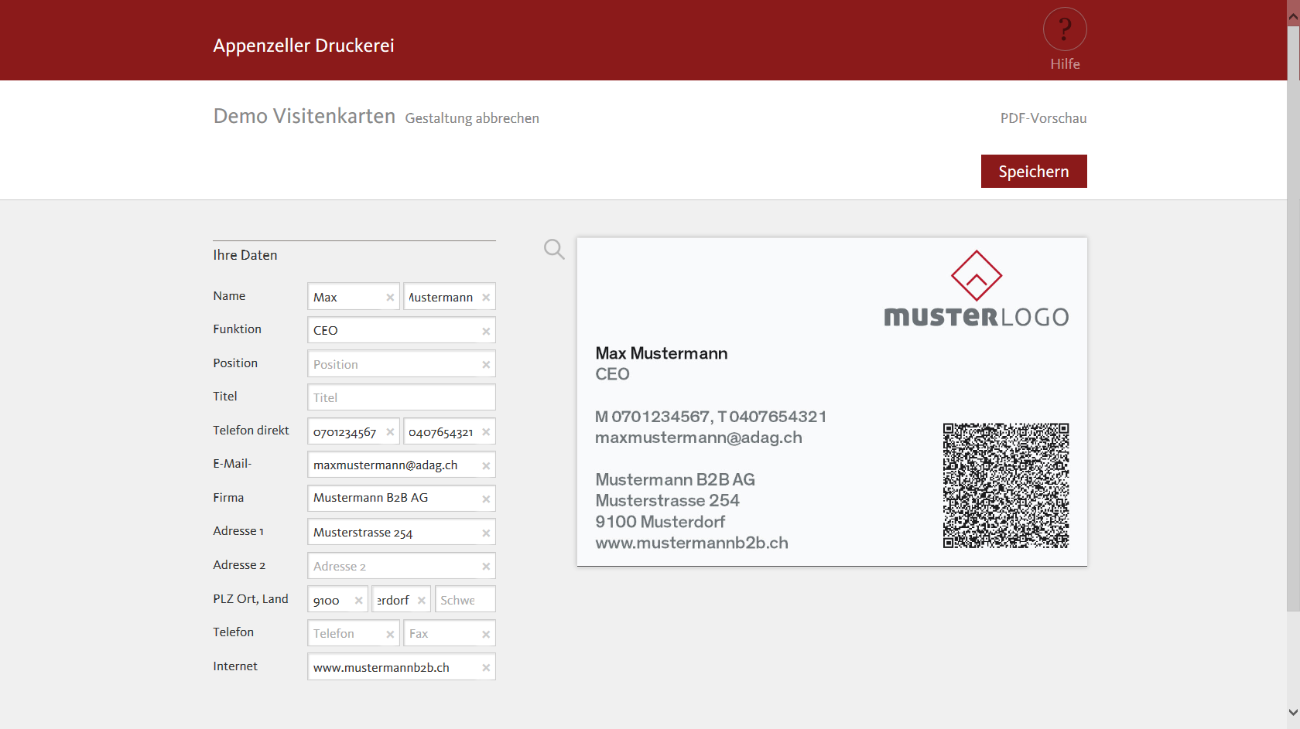The image size is (1300, 729).
Task: Clear the Adresse 1 field with x icon
Action: [x=486, y=533]
